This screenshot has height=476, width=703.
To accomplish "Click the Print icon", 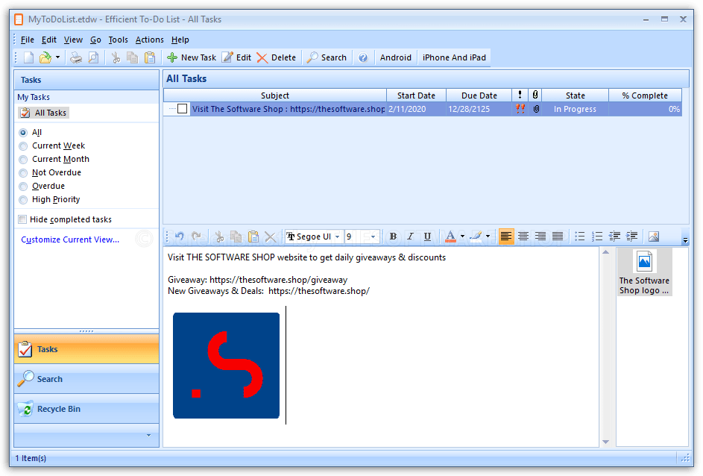I will click(x=76, y=57).
